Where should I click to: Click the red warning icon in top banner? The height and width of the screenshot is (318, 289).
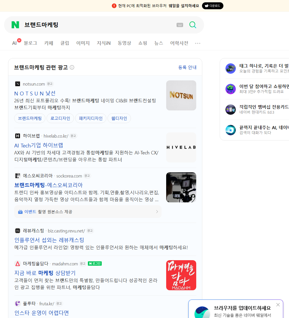pyautogui.click(x=114, y=6)
